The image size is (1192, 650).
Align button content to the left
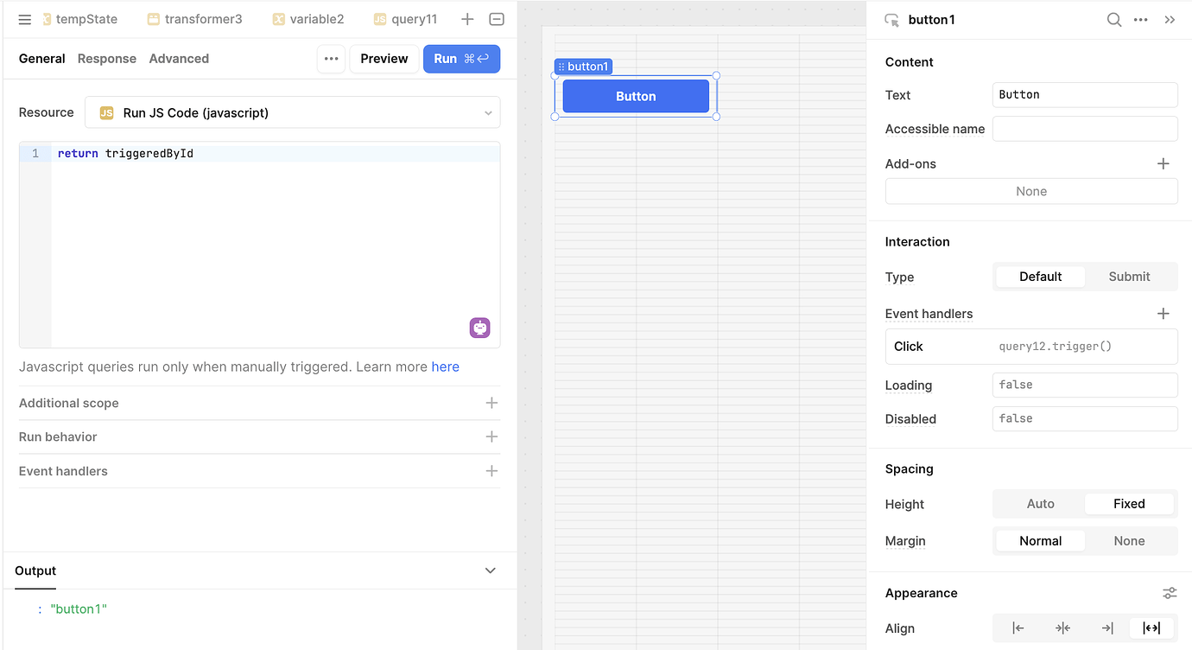pos(1018,628)
